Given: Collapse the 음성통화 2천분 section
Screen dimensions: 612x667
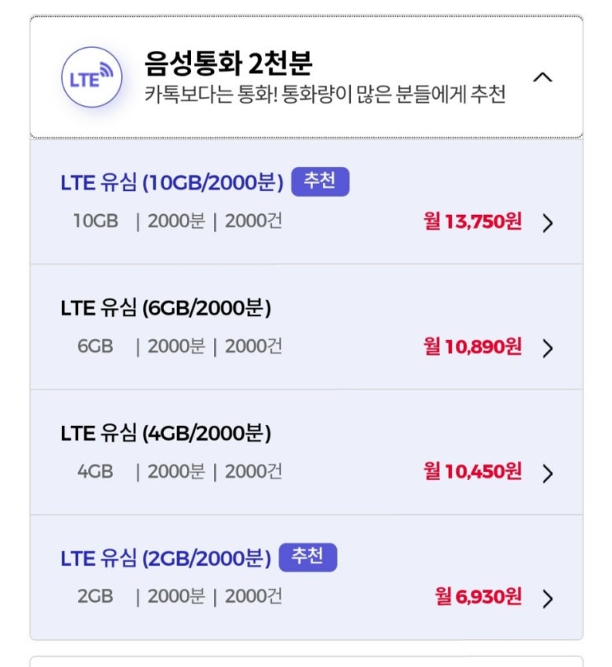Looking at the screenshot, I should click(x=542, y=77).
